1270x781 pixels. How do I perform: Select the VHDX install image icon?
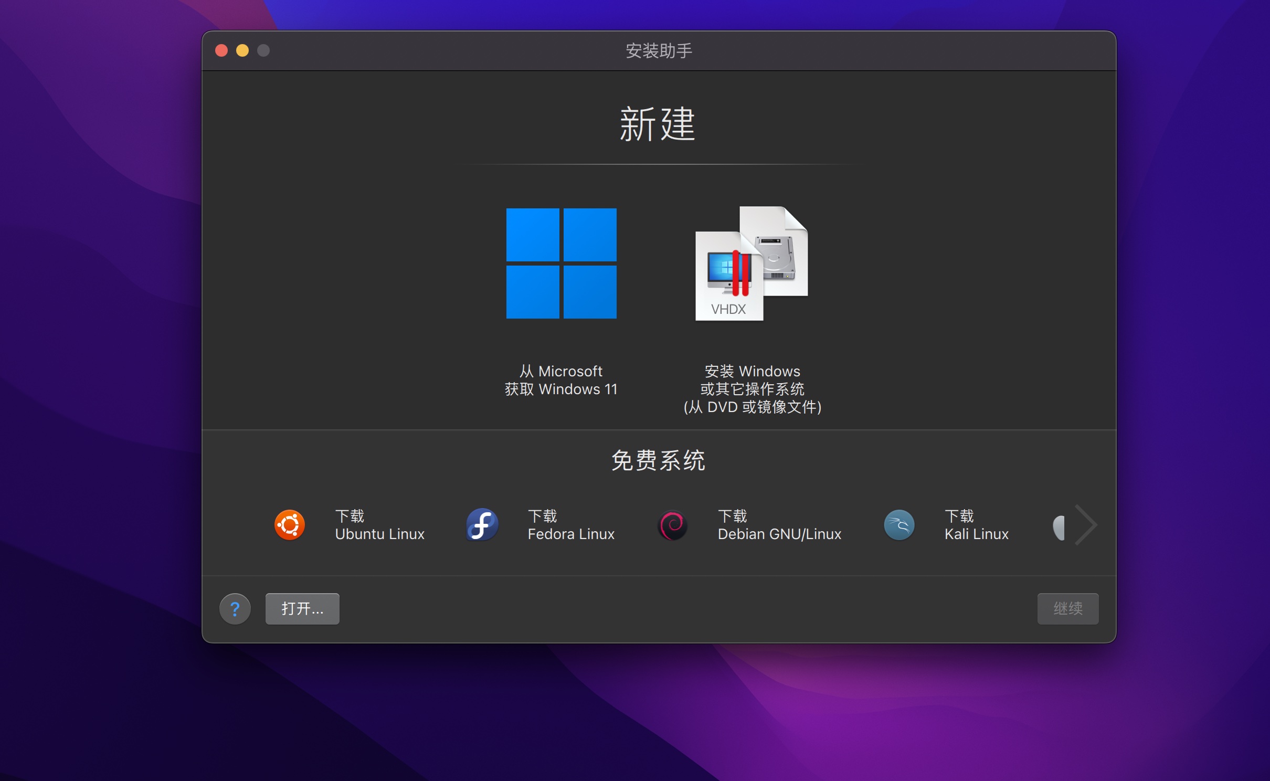pos(752,263)
